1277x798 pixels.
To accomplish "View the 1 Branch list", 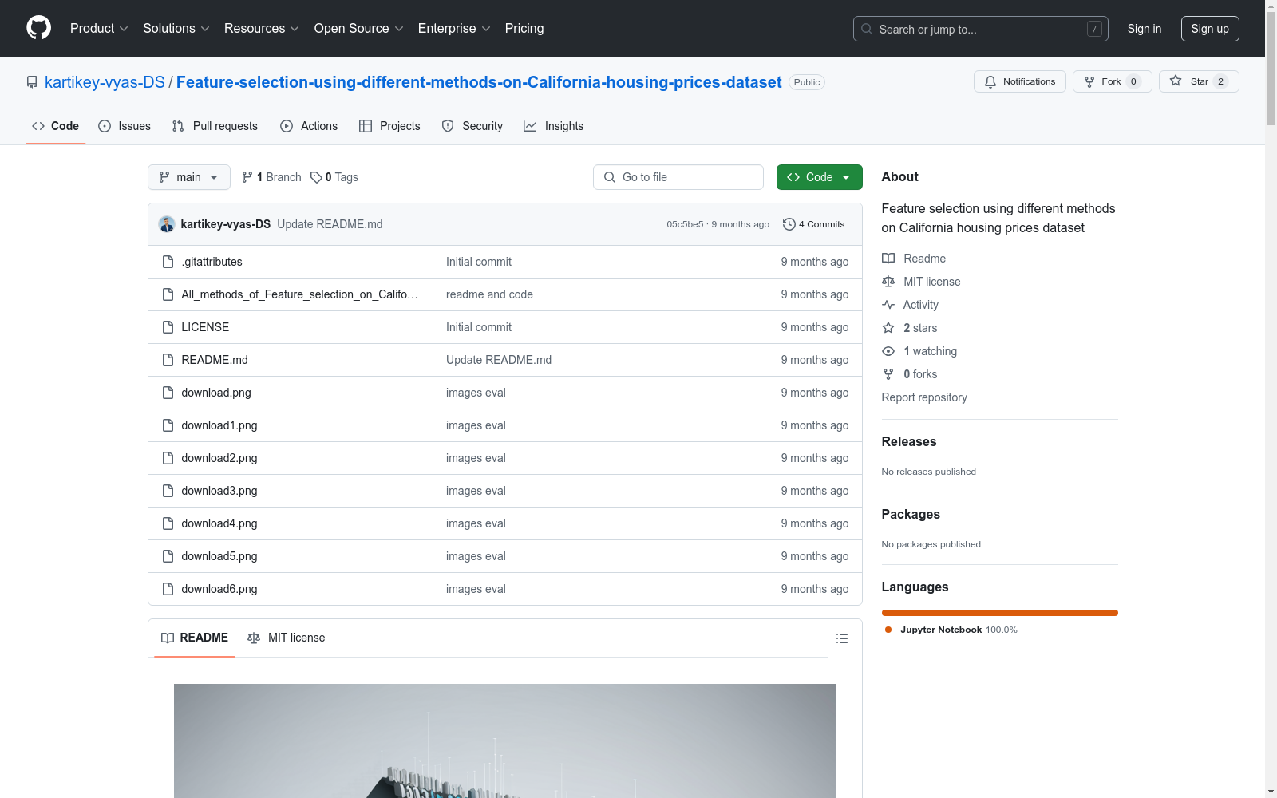I will (272, 177).
